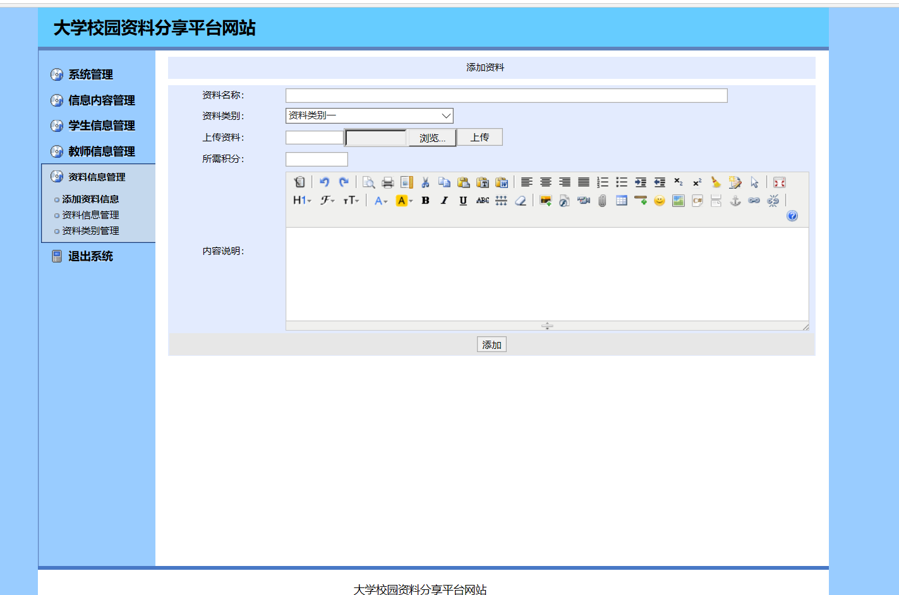Toggle italic formatting in the editor
Viewport: 899px width, 595px height.
444,201
